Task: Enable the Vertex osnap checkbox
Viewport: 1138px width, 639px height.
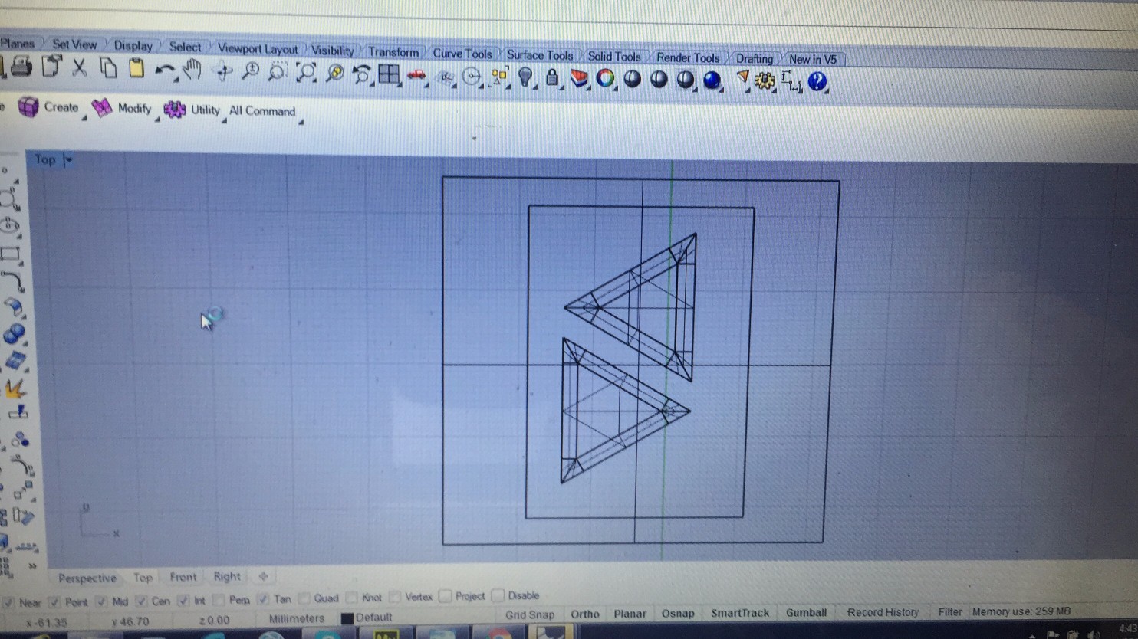Action: click(395, 597)
